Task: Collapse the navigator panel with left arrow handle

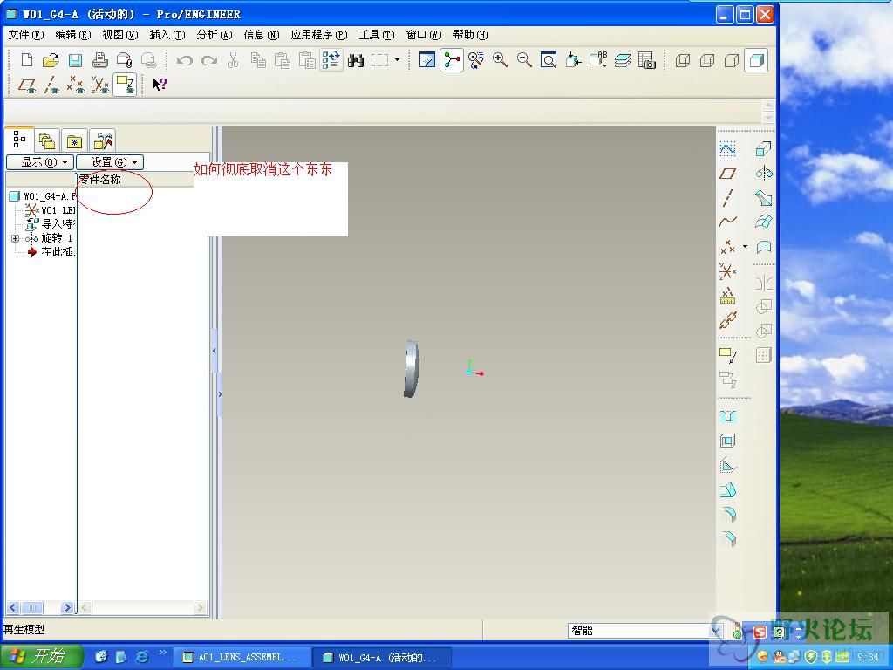Action: pyautogui.click(x=215, y=351)
